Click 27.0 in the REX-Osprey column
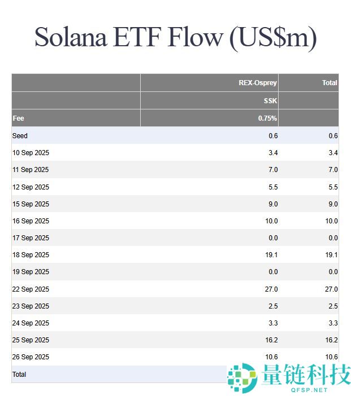This screenshot has height=396, width=351. click(271, 289)
